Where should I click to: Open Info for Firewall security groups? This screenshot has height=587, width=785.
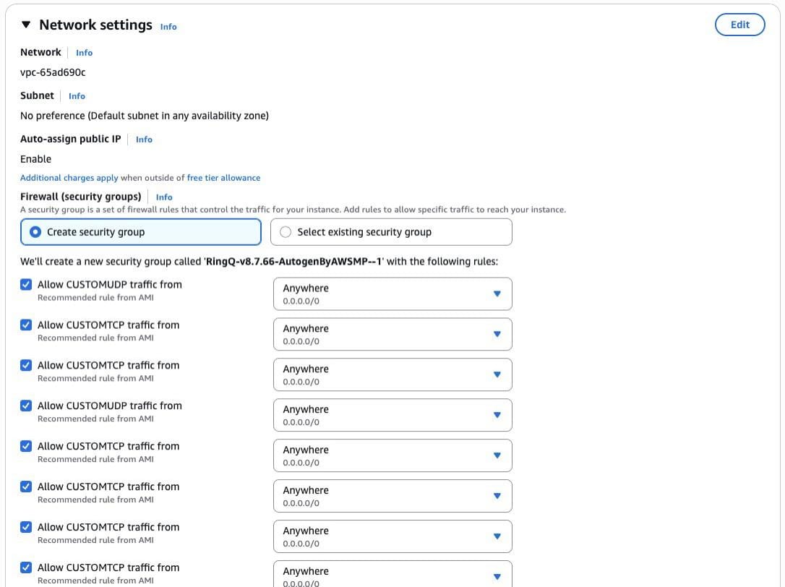coord(164,197)
